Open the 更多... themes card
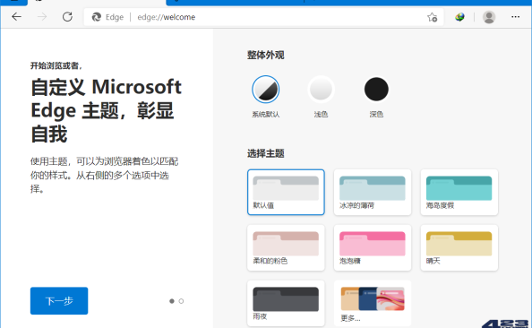 373,303
